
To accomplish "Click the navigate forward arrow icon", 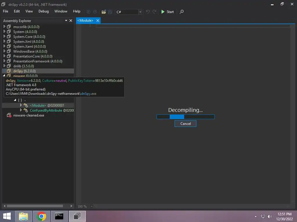I will pos(95,12).
